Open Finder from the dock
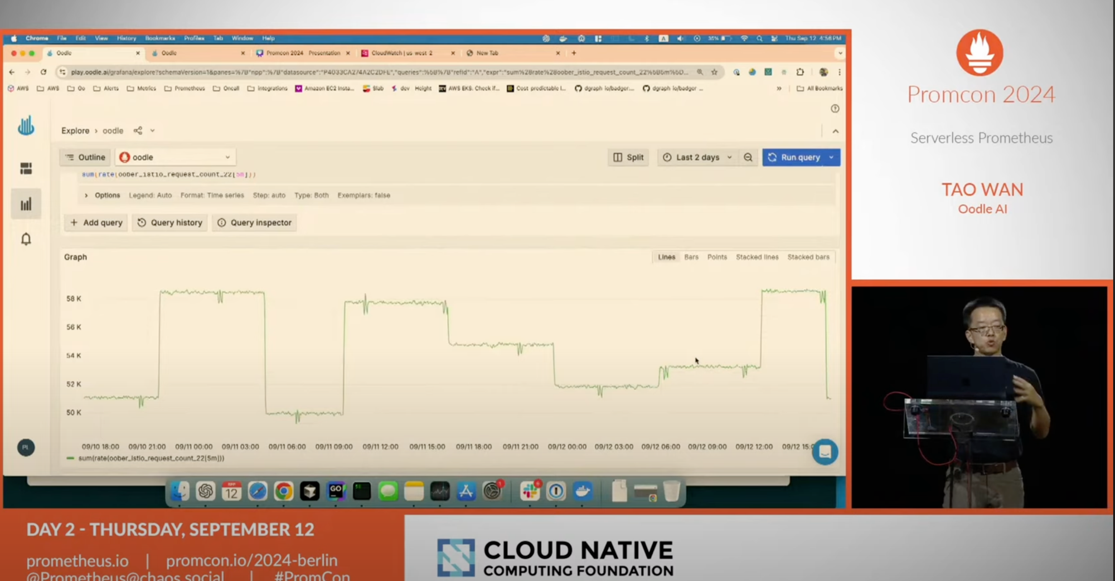 (x=180, y=491)
